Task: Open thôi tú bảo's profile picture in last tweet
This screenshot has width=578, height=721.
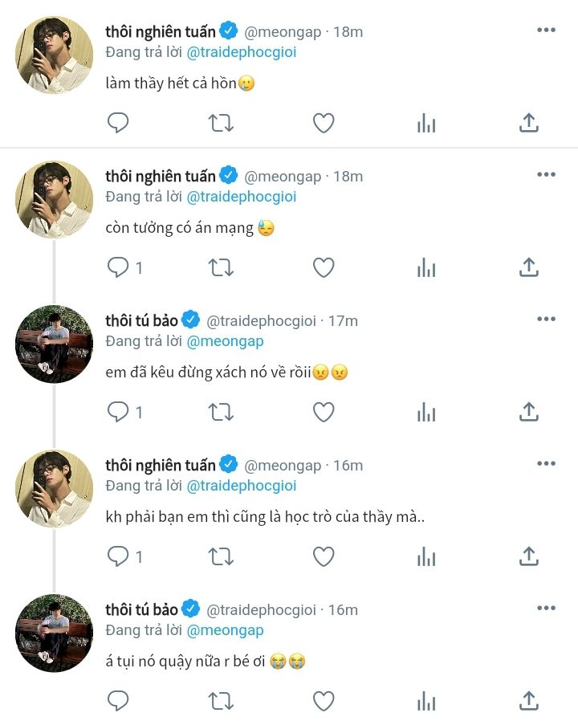Action: 55,633
